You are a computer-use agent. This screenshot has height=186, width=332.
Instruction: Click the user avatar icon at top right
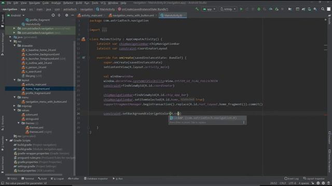328,9
